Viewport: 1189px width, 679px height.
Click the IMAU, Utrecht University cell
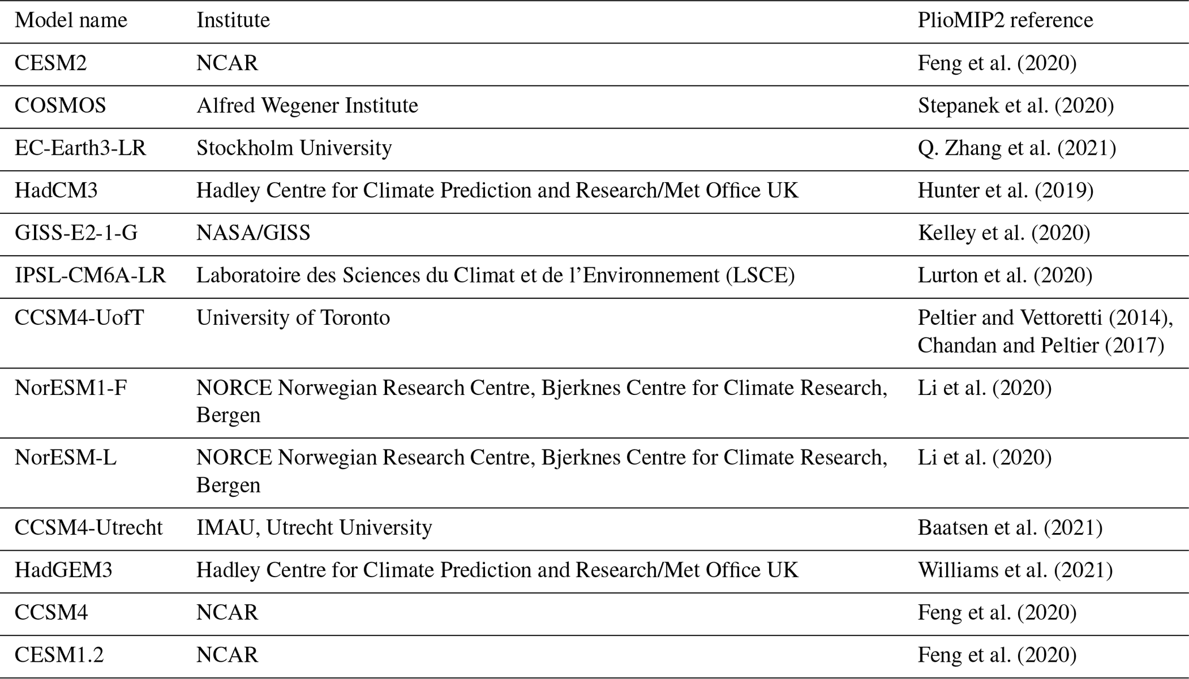(314, 527)
